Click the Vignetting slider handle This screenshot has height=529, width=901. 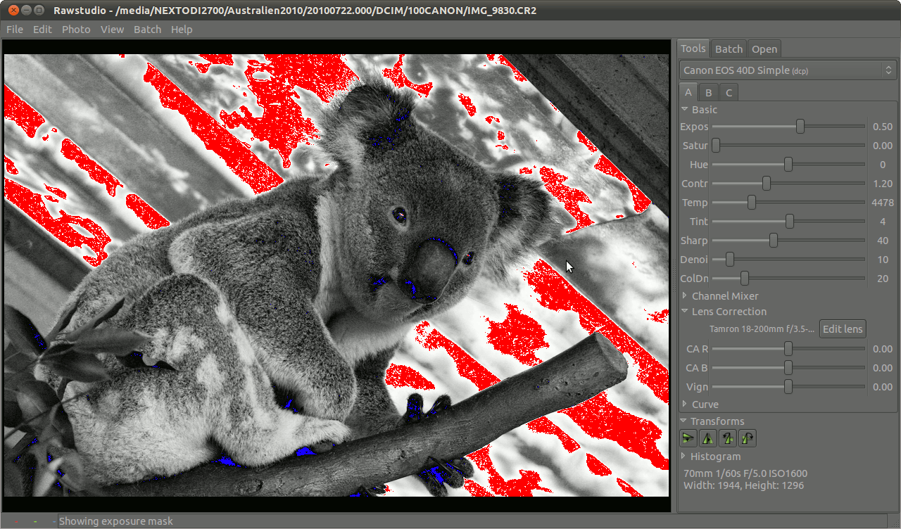788,387
